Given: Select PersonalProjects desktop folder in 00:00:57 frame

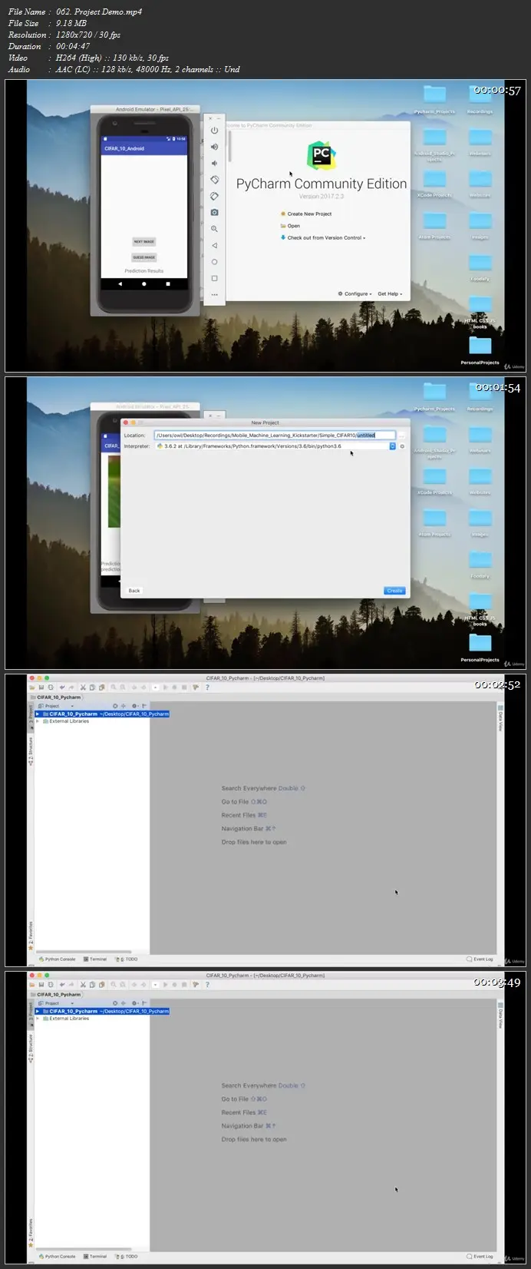Looking at the screenshot, I should 480,349.
